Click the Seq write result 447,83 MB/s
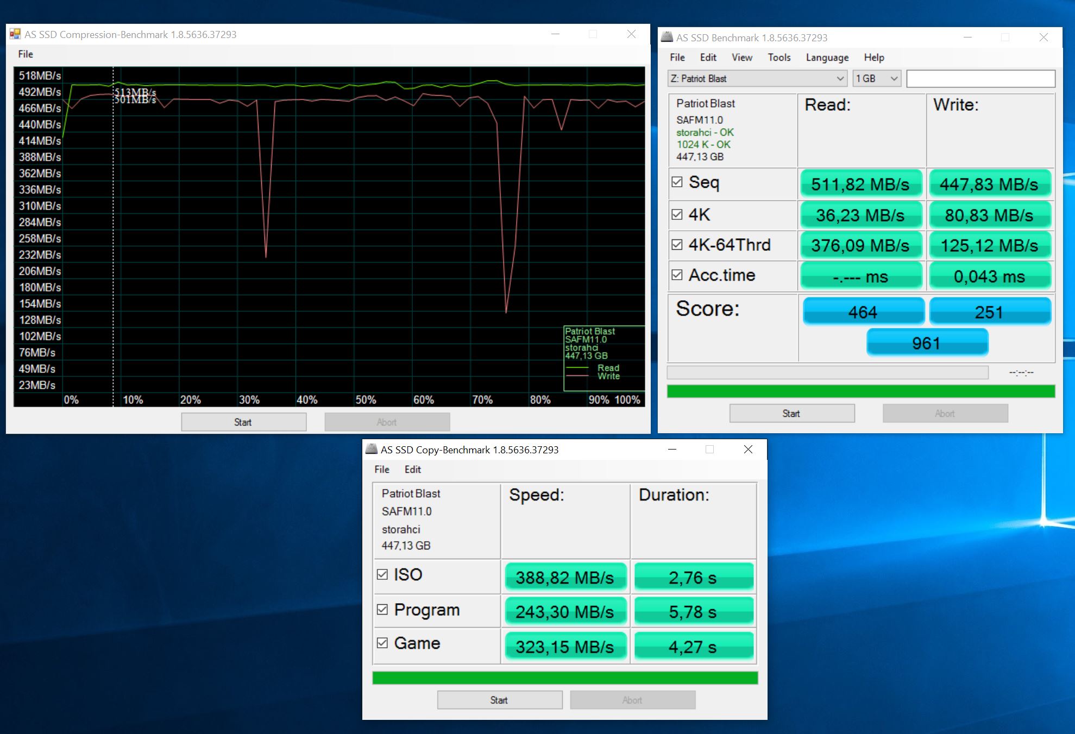 pos(990,184)
